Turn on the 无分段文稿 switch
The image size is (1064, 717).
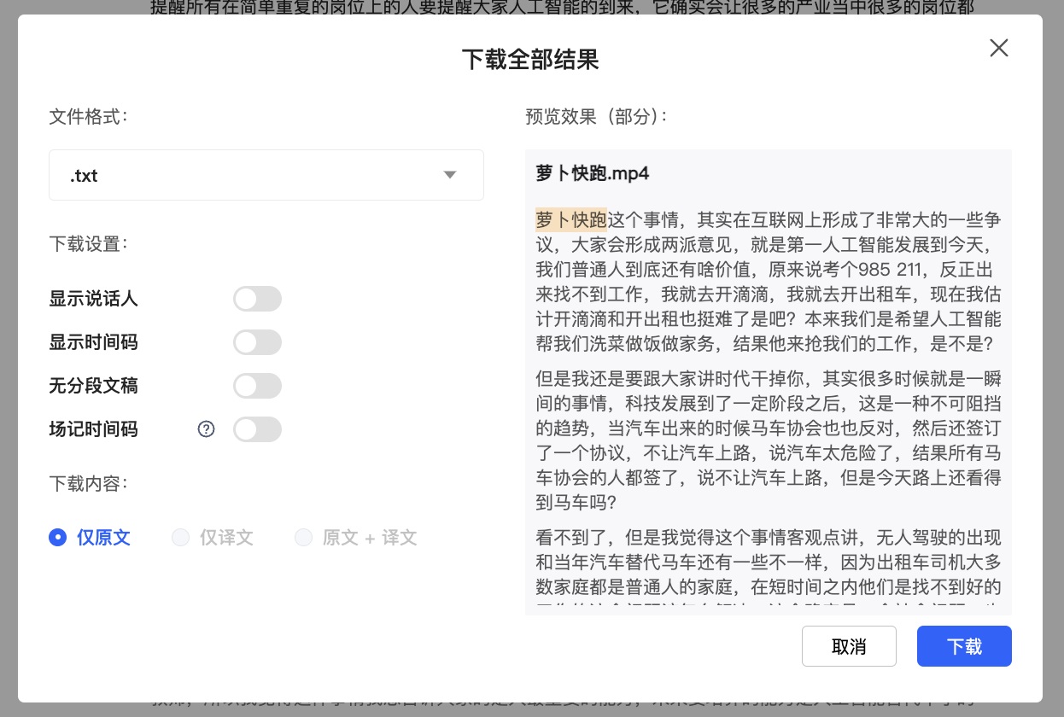point(257,386)
